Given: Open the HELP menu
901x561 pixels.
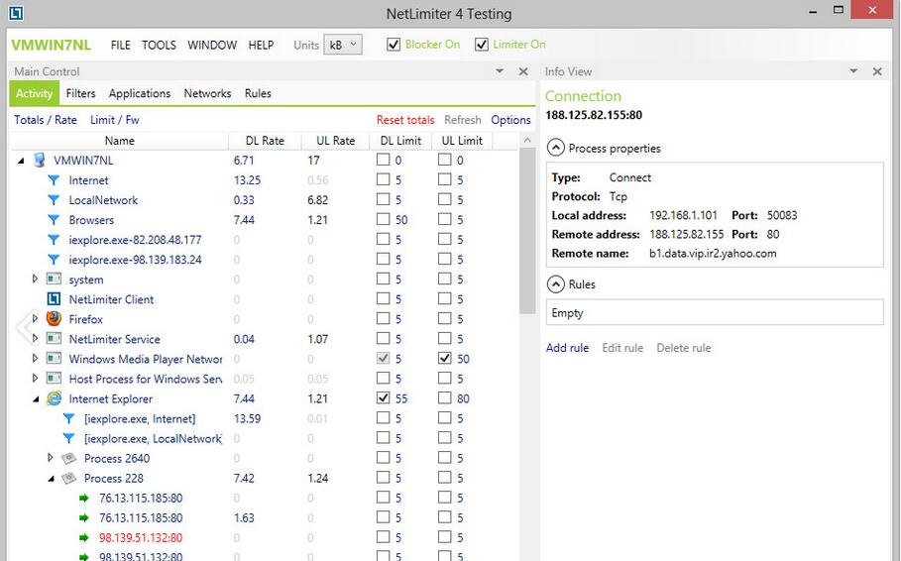Looking at the screenshot, I should [x=261, y=45].
